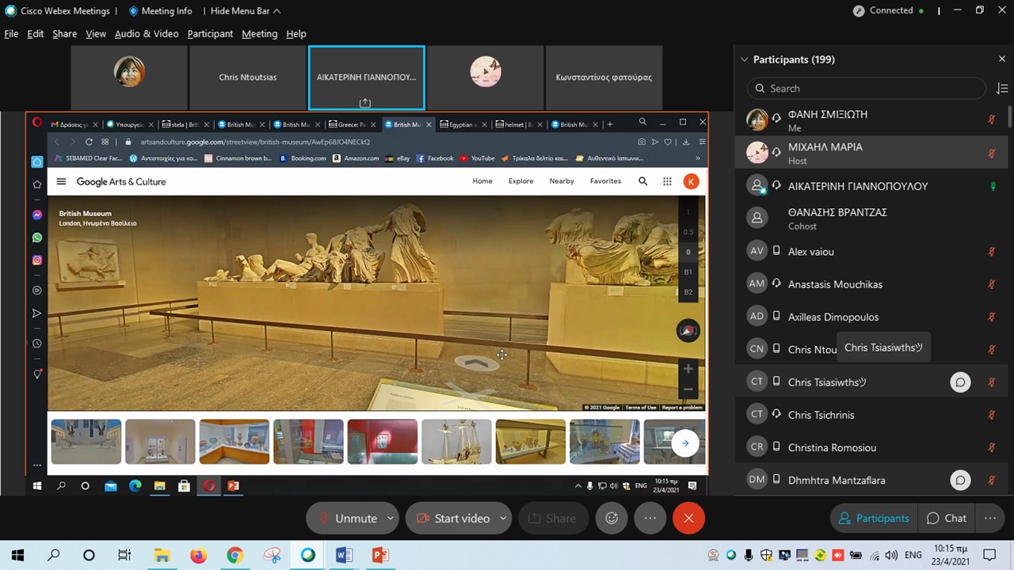Image resolution: width=1014 pixels, height=570 pixels.
Task: Click the muted mic icon for Christina Romosiou
Action: (991, 447)
